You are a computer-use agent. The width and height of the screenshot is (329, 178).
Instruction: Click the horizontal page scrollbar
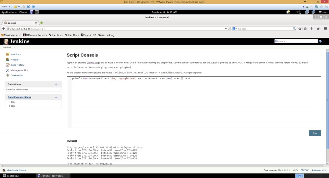[163, 165]
